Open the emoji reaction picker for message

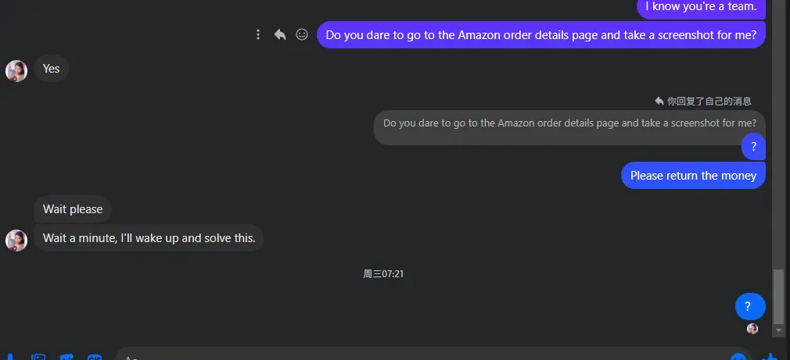point(302,34)
